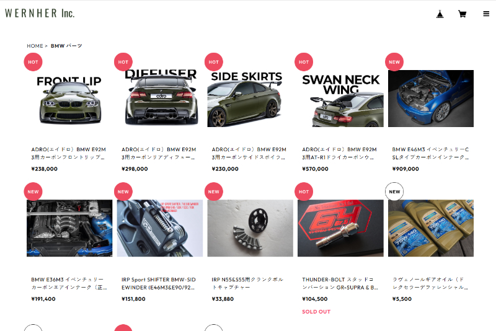Open the Diffuser product image
The width and height of the screenshot is (496, 331).
[x=160, y=99]
